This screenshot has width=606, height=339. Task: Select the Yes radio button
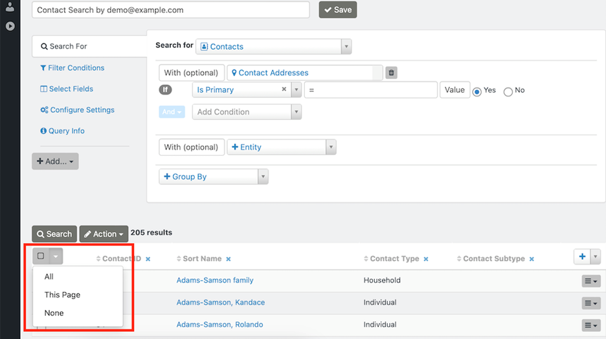[477, 91]
